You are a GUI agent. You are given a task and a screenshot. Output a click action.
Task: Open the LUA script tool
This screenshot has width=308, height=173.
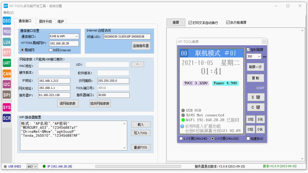tap(7, 42)
